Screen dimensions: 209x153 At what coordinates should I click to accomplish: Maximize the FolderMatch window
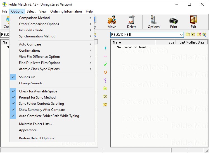pyautogui.click(x=189, y=4)
